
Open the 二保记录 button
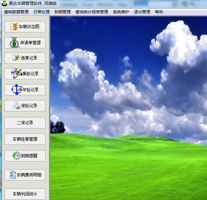click(25, 123)
